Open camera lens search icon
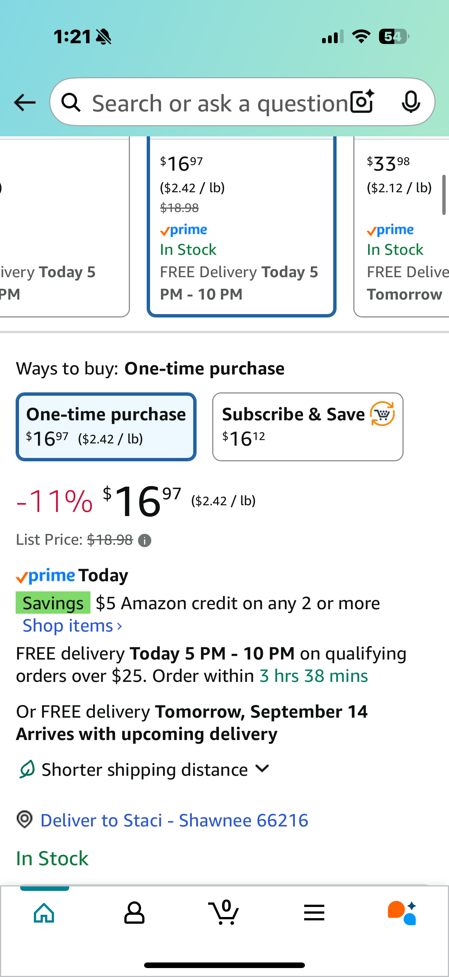 tap(362, 102)
